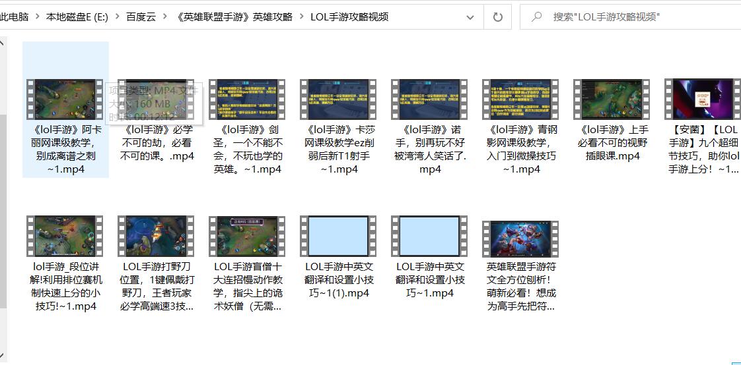Go to the 百度云 breadcrumb folder
Screen dimensions: 741x365
point(141,17)
